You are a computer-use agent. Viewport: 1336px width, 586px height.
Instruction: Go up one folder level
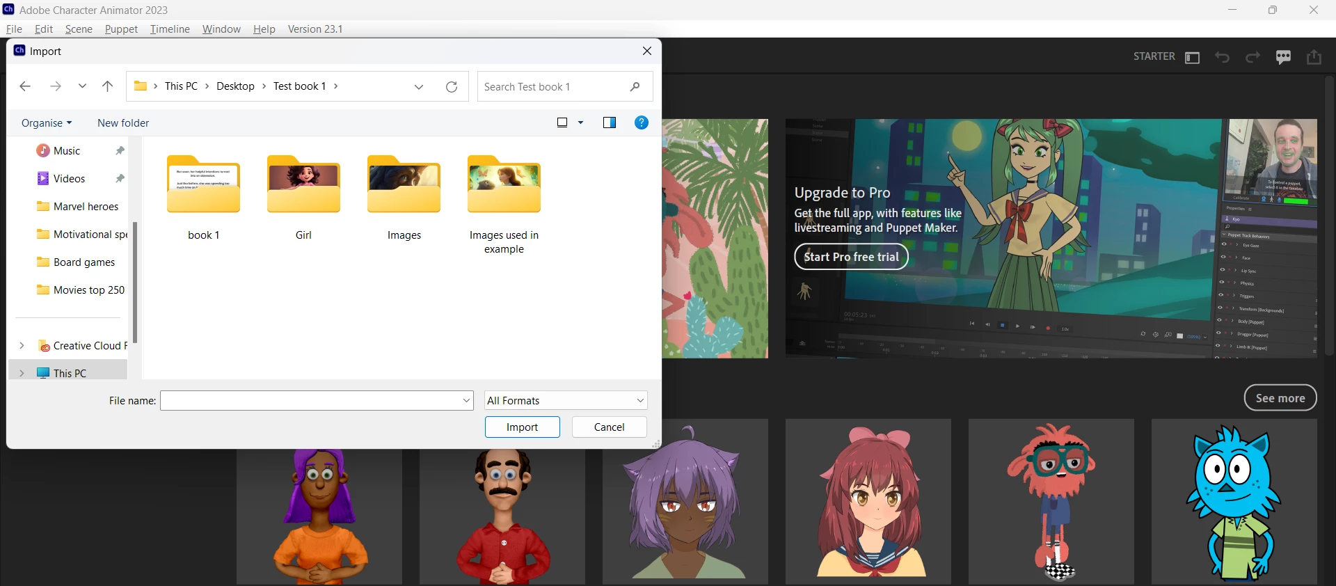[107, 86]
